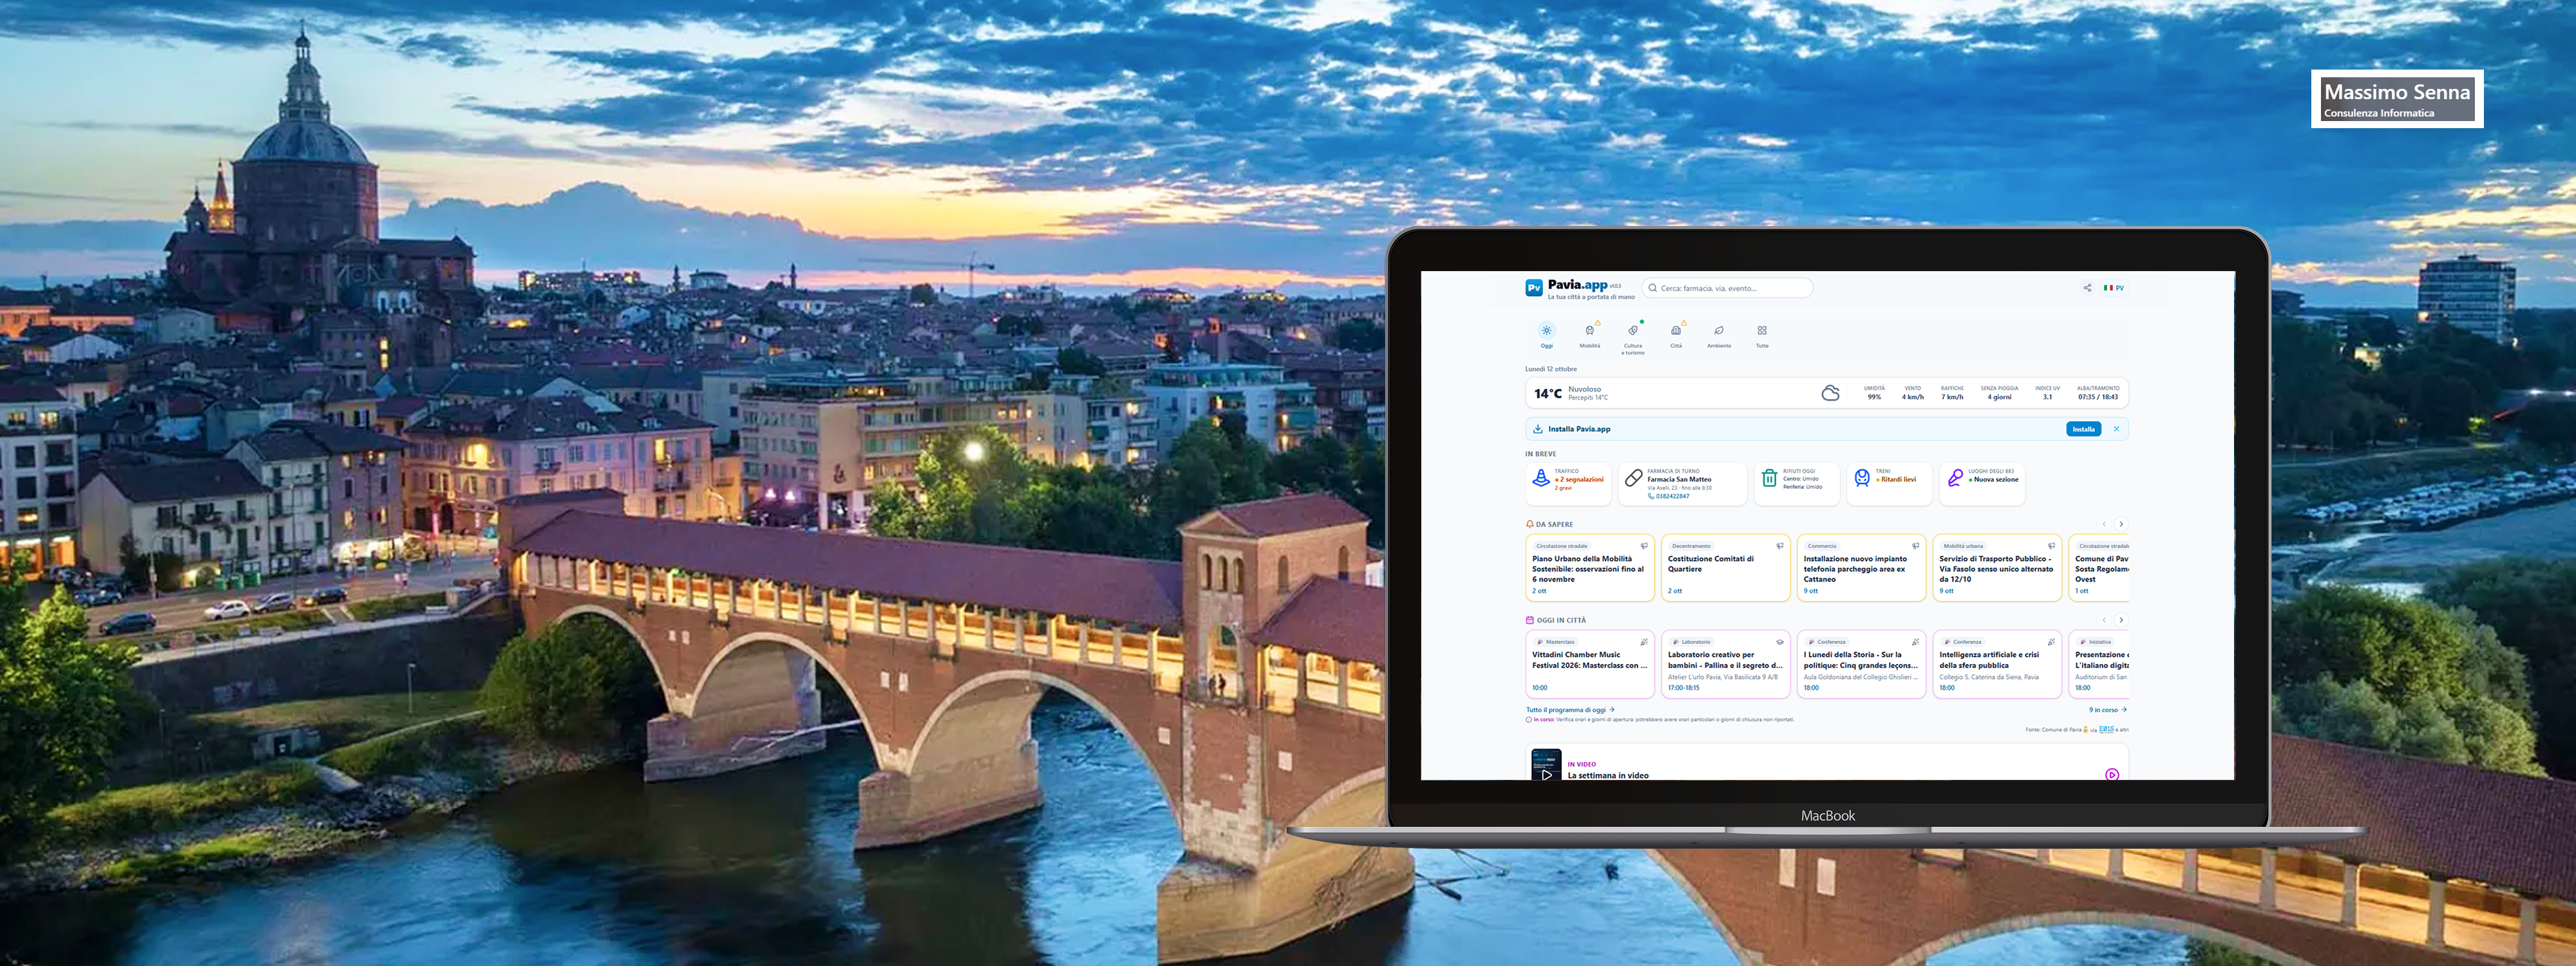Click the graduation cap icon on the Laboratorio card
Viewport: 2576px width, 966px height.
(1779, 642)
